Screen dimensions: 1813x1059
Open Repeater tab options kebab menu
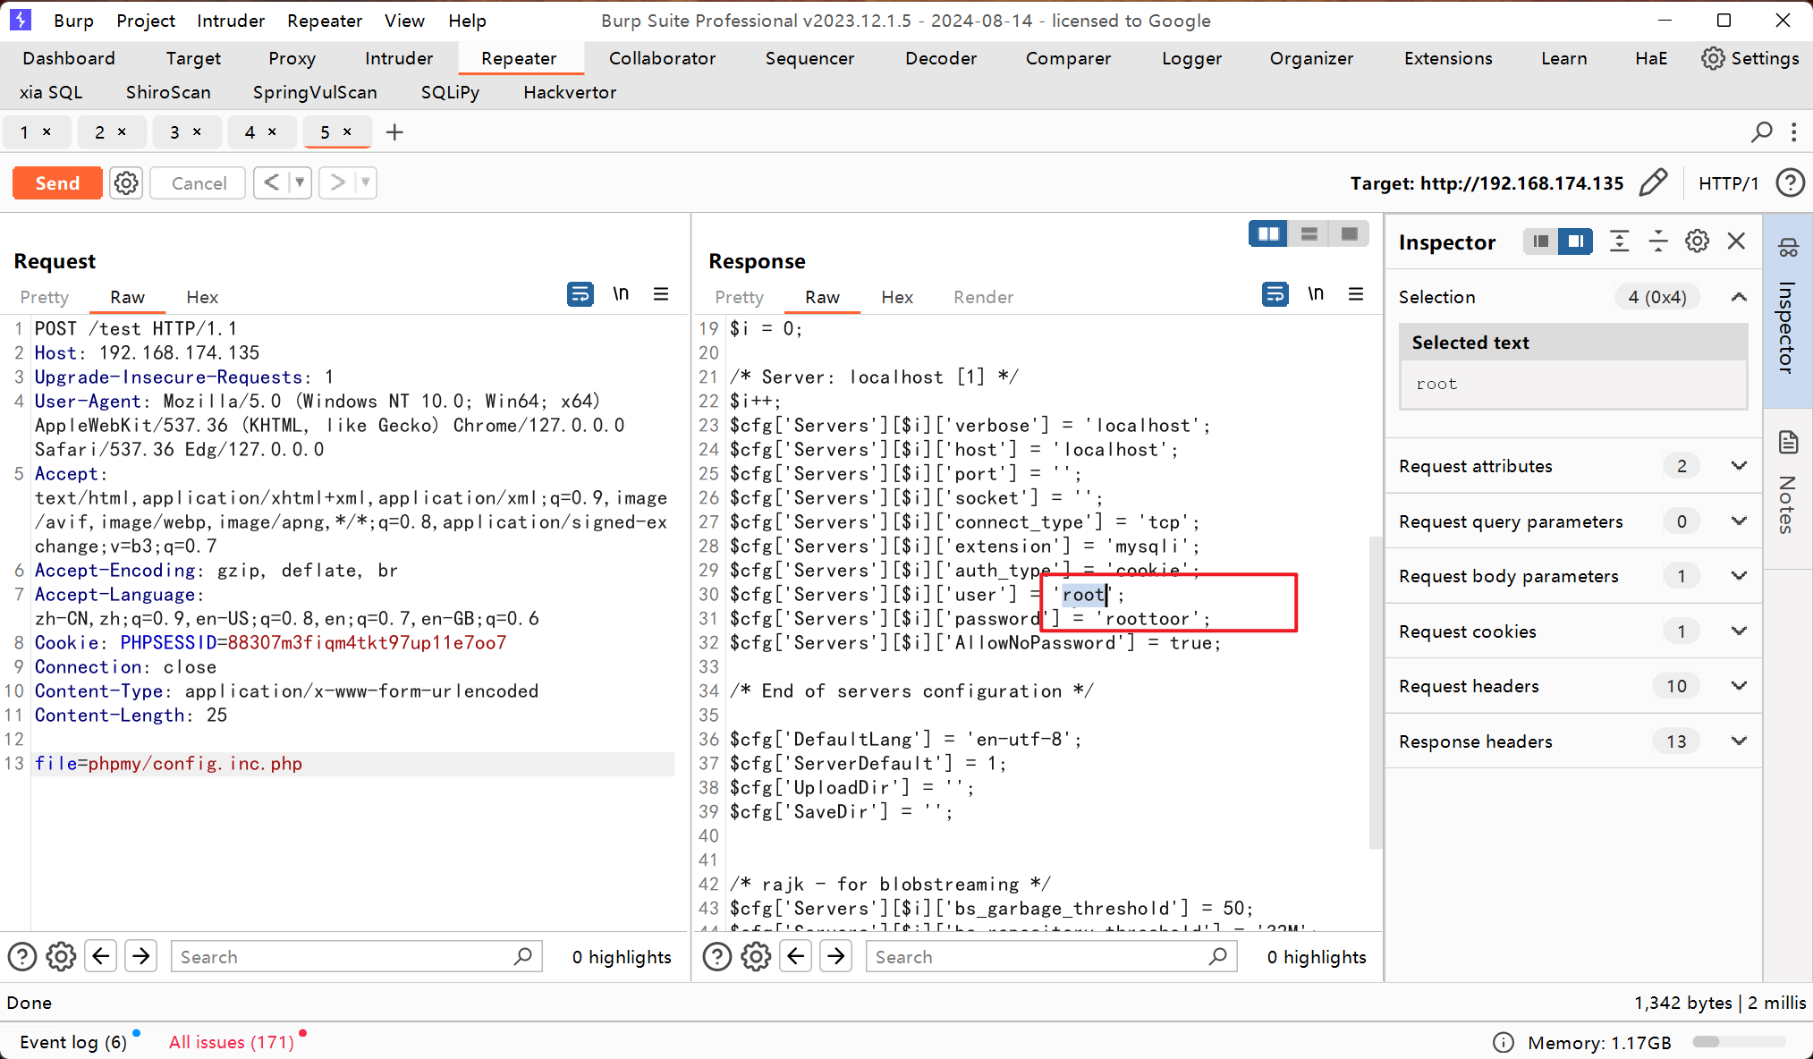click(x=1793, y=132)
